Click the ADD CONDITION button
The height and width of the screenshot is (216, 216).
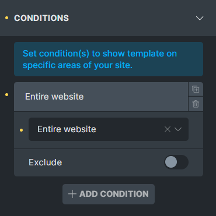[x=109, y=194]
